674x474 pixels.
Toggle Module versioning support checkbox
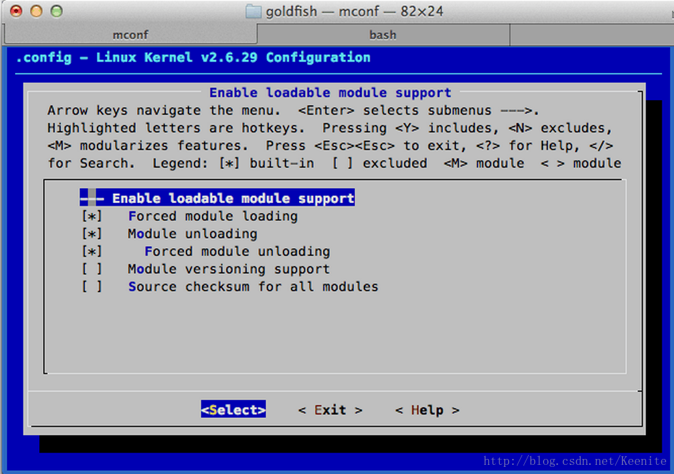pos(92,269)
